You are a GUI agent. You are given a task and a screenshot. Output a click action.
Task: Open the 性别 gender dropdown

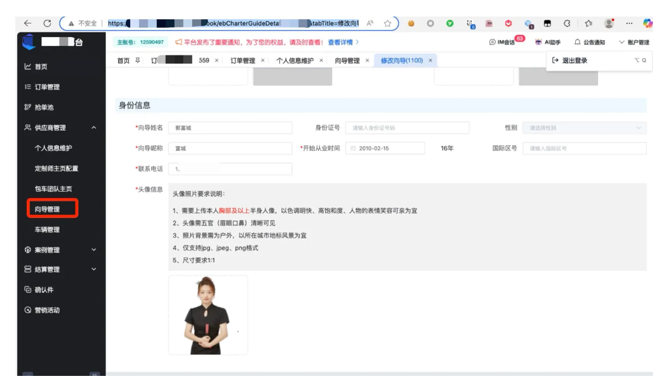point(583,128)
